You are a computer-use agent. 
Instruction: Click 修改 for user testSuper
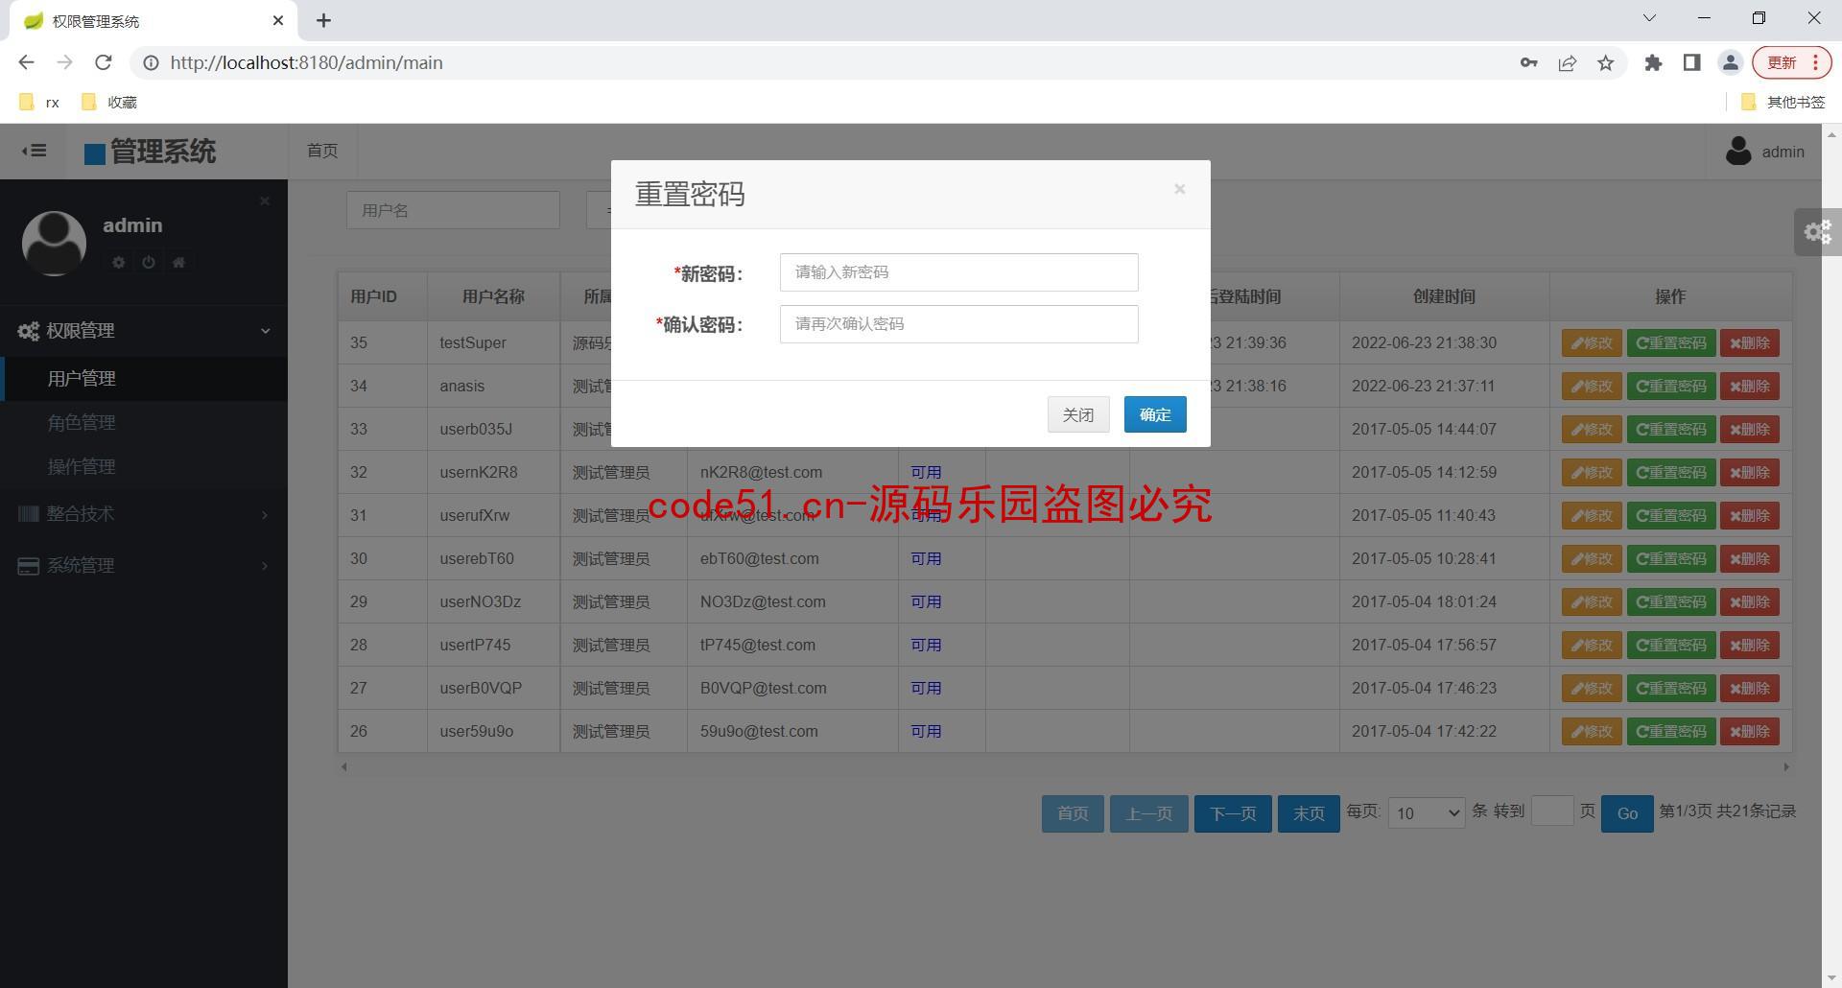pos(1592,342)
